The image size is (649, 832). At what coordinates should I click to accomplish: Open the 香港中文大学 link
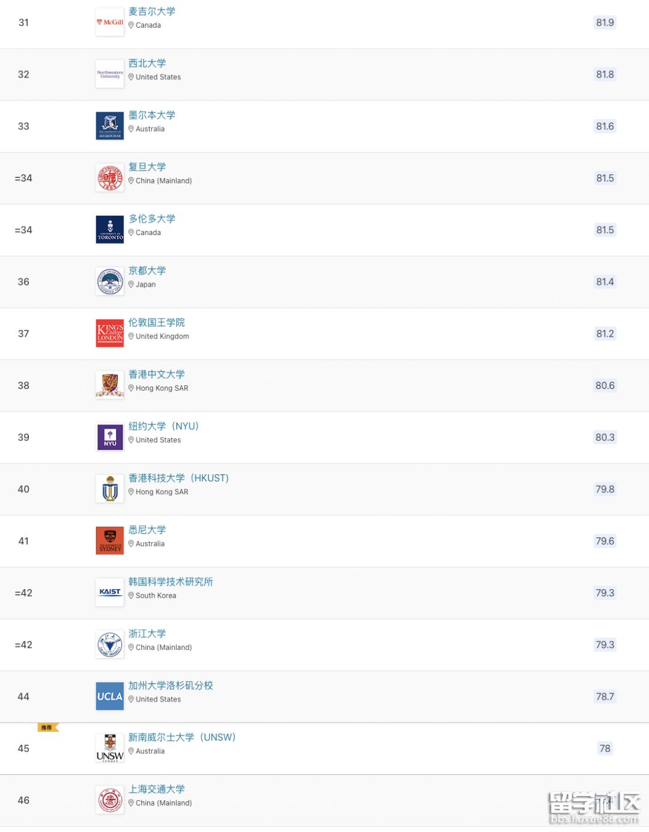coord(157,374)
